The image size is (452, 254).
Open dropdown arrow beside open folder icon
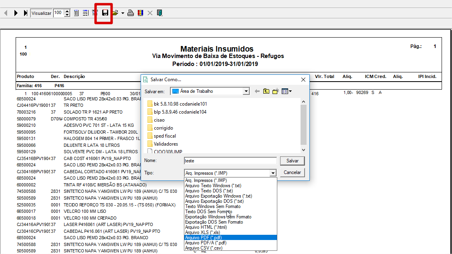pos(123,13)
